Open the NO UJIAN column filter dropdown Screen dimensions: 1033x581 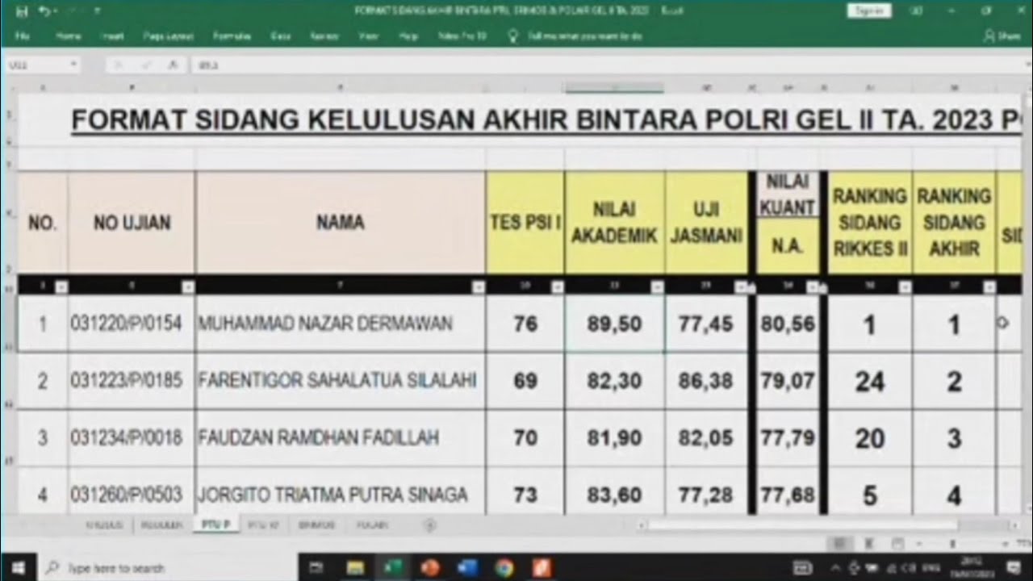click(187, 286)
